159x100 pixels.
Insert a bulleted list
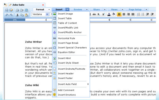pyautogui.click(x=143, y=14)
